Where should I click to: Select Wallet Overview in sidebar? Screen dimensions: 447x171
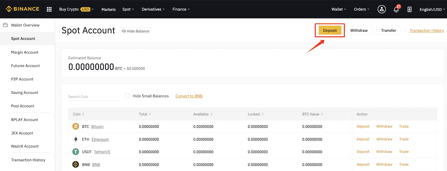coord(27,25)
